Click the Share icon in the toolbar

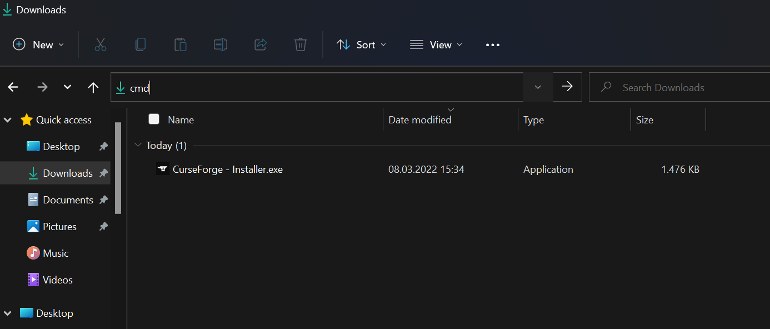260,44
